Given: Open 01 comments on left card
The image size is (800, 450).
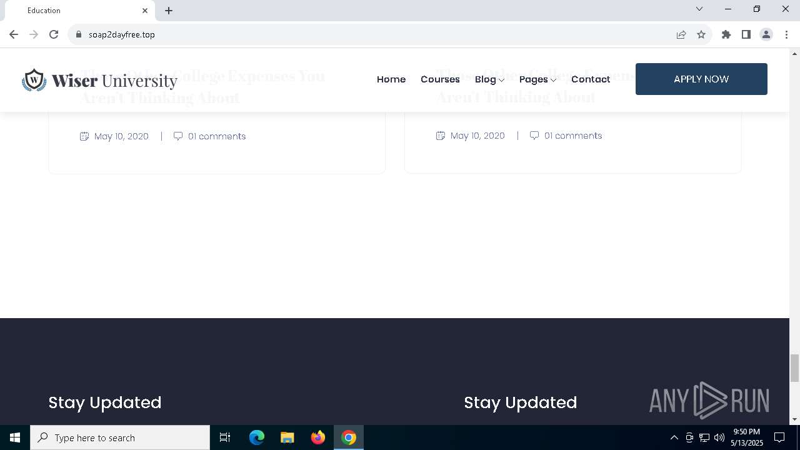Looking at the screenshot, I should 217,136.
